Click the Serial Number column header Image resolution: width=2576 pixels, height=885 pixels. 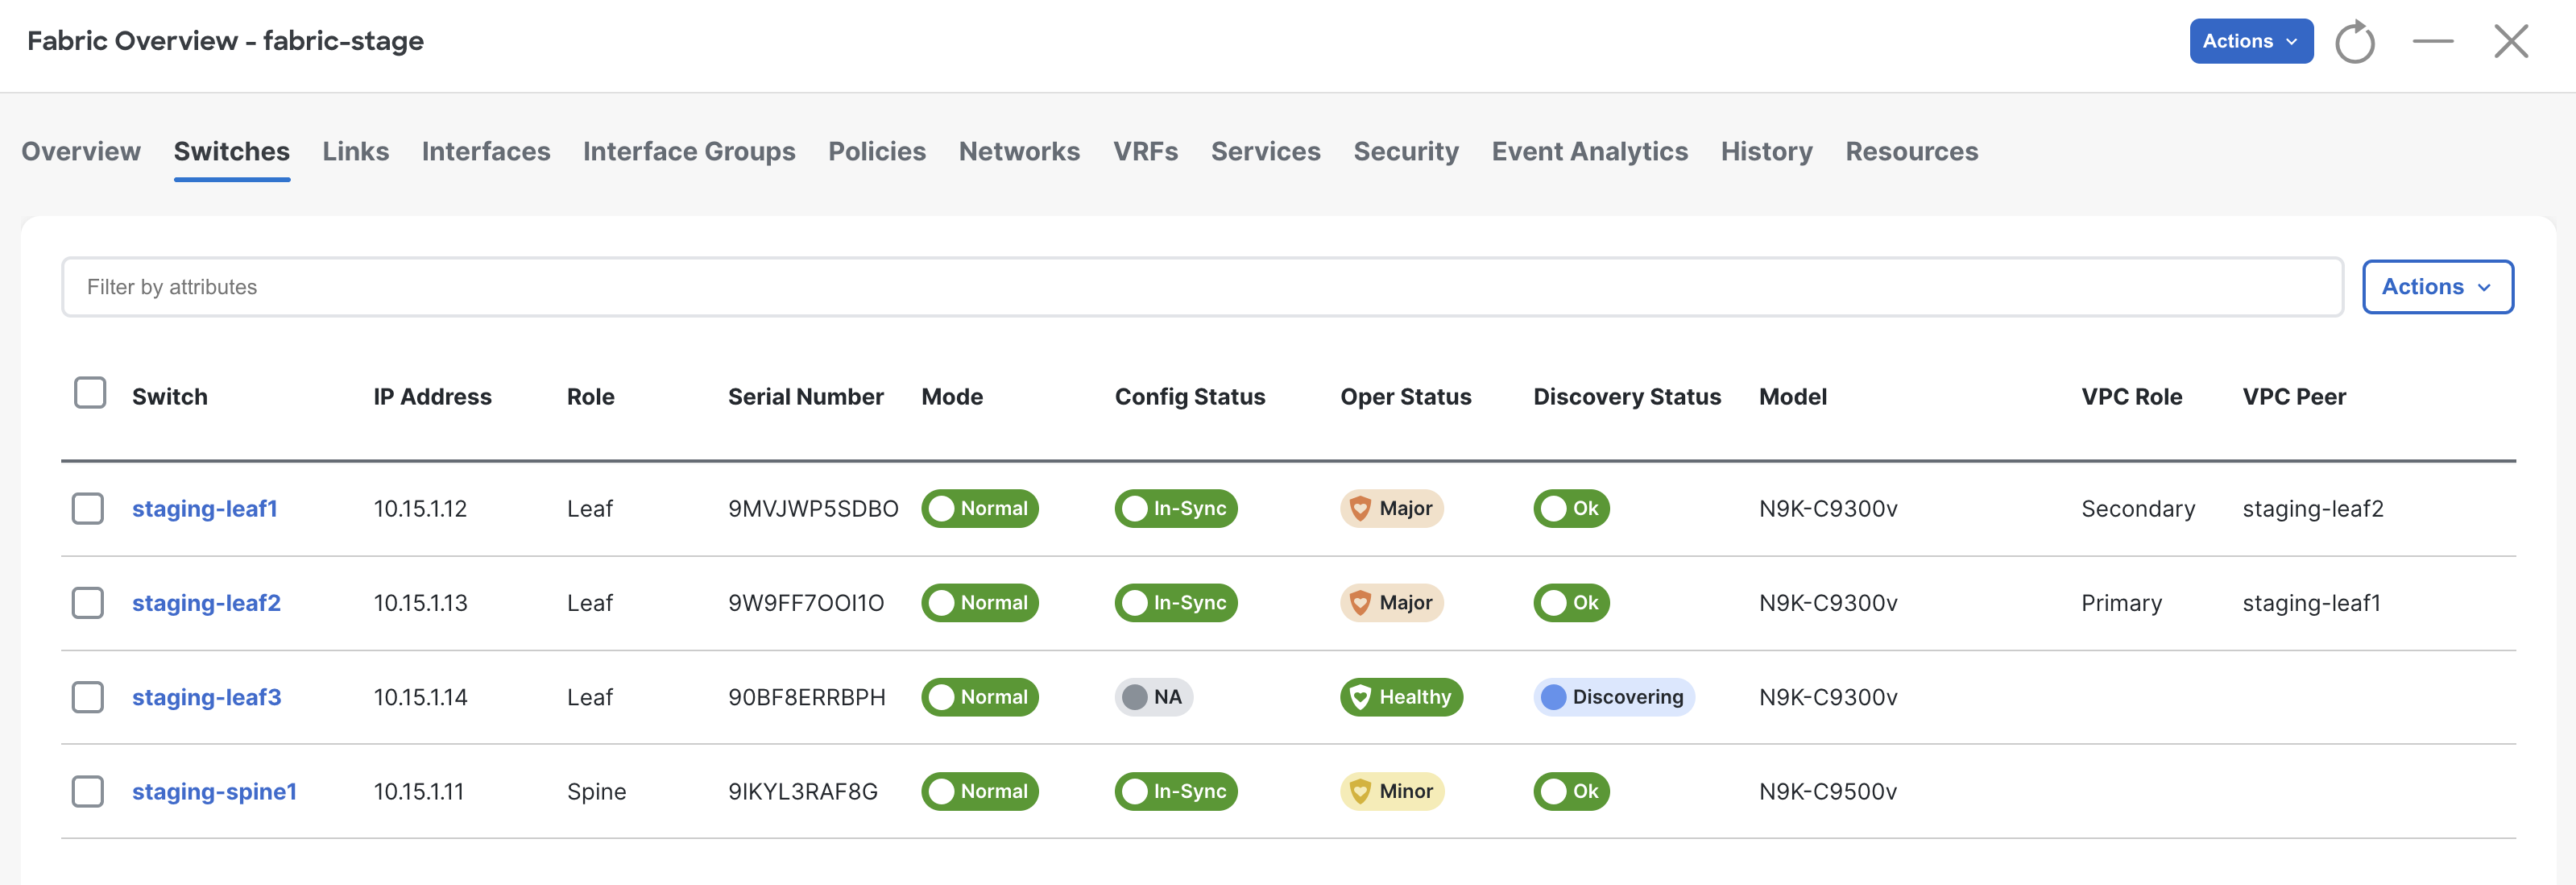coord(806,397)
